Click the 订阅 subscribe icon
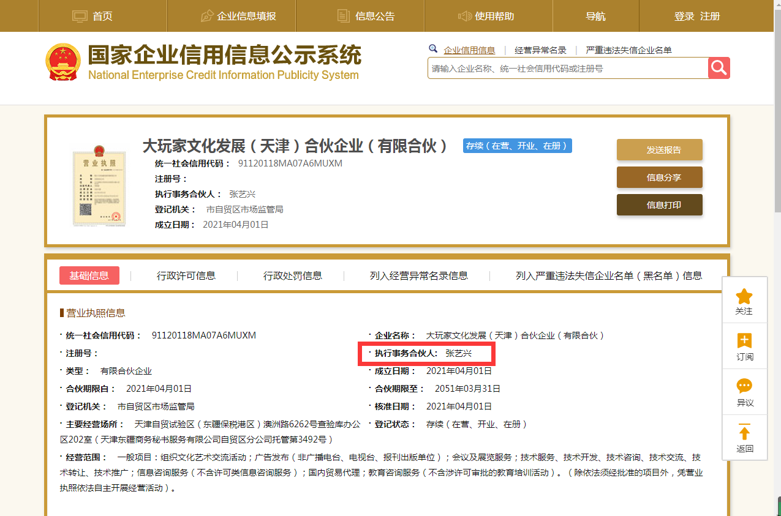Screen dimensions: 781x516 coord(744,339)
